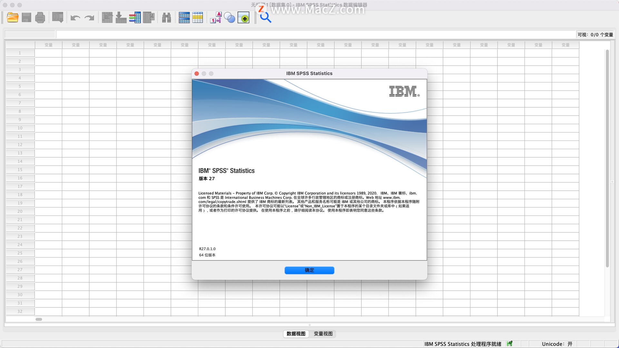Select the first 变量 column header
The height and width of the screenshot is (348, 619).
point(48,45)
